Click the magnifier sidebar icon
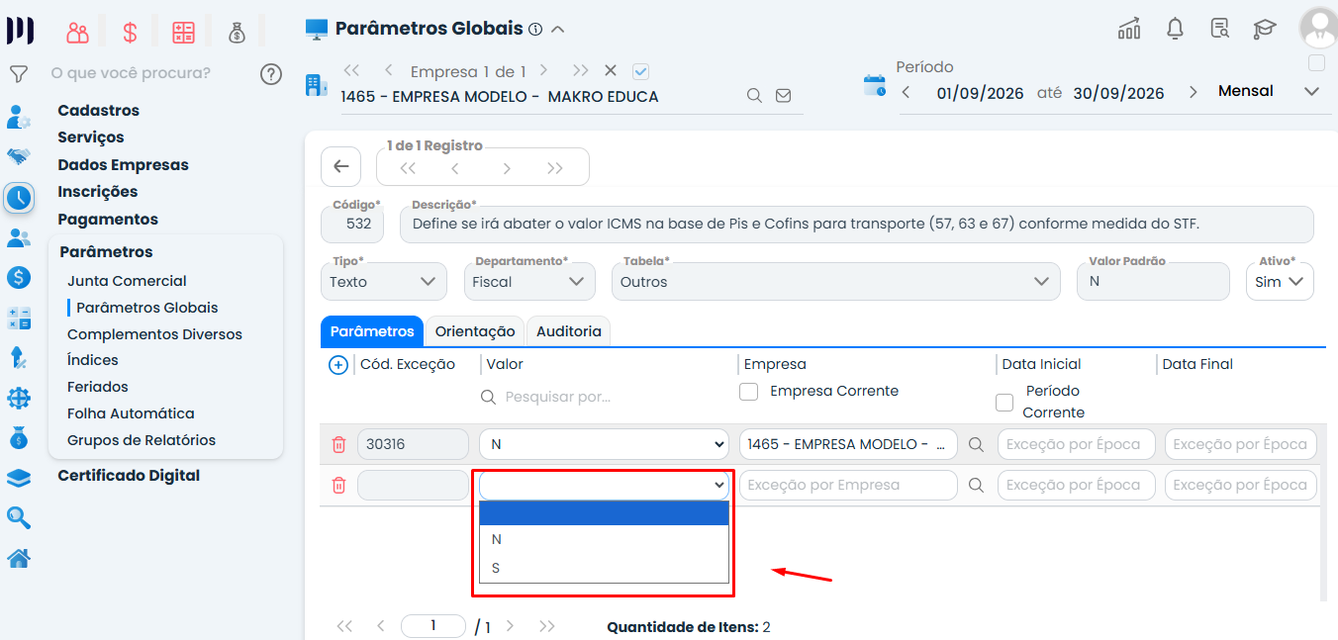 click(19, 517)
